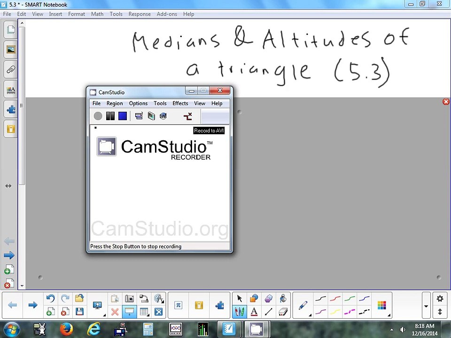This screenshot has height=338, width=451.
Task: Click the Paste clipboard icon
Action: click(115, 299)
